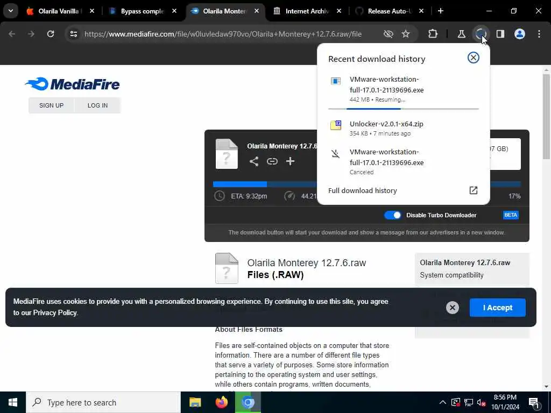This screenshot has width=551, height=413.
Task: Close the Recent download history popup
Action: pos(474,58)
